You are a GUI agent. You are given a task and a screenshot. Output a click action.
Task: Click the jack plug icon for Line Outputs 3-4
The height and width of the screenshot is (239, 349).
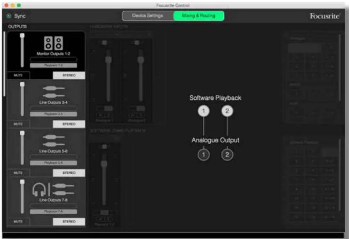click(54, 92)
